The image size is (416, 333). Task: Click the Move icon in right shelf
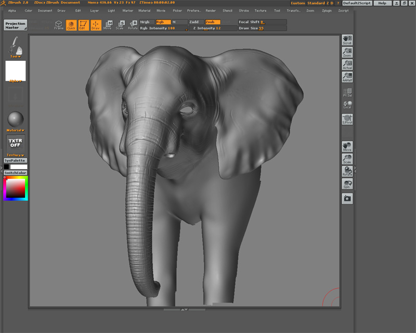click(347, 147)
